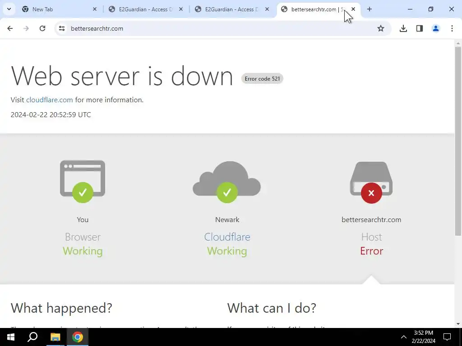Viewport: 462px width, 346px height.
Task: Click the Chrome taskbar icon
Action: pyautogui.click(x=78, y=337)
